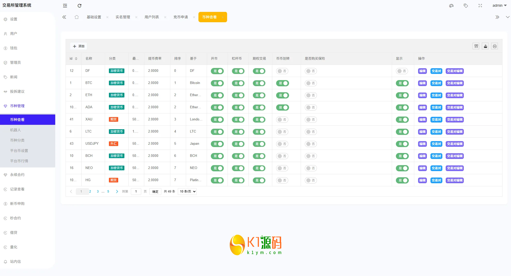
Task: Open 新闻 sidebar menu
Action: (28, 77)
